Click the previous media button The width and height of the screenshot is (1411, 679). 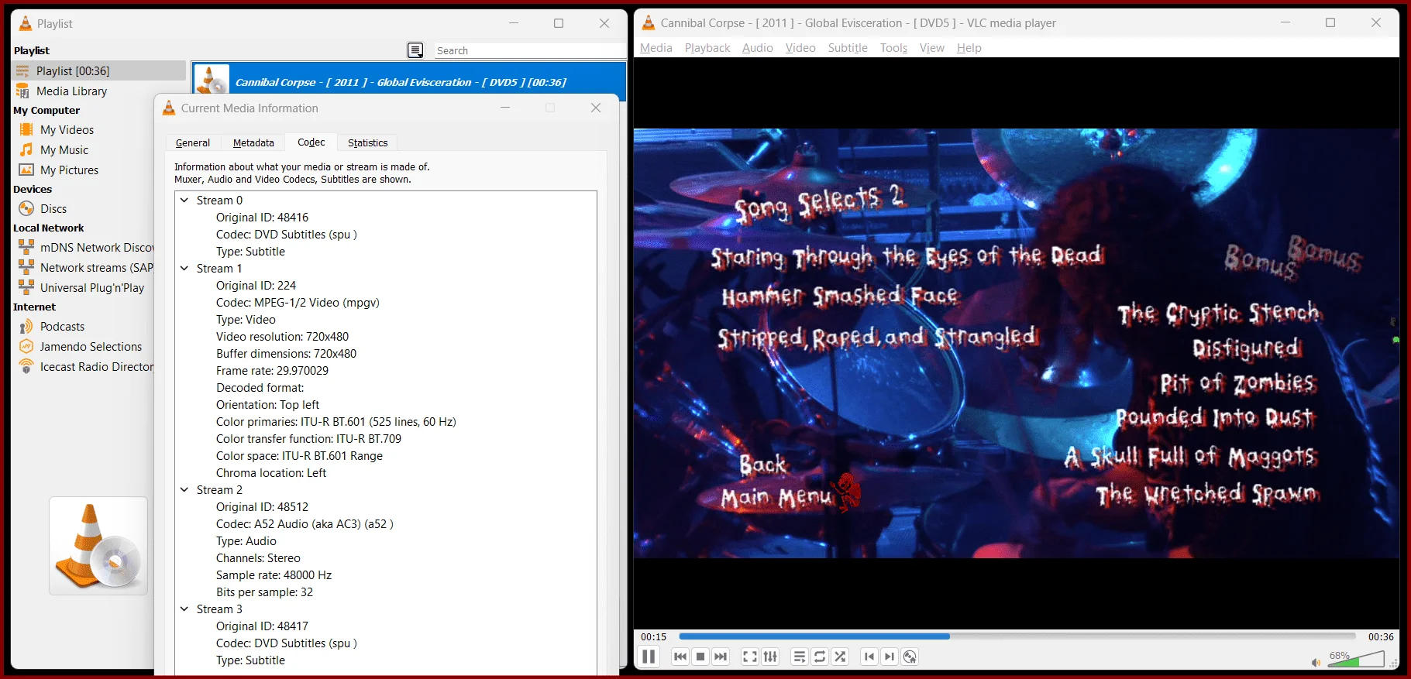(680, 657)
